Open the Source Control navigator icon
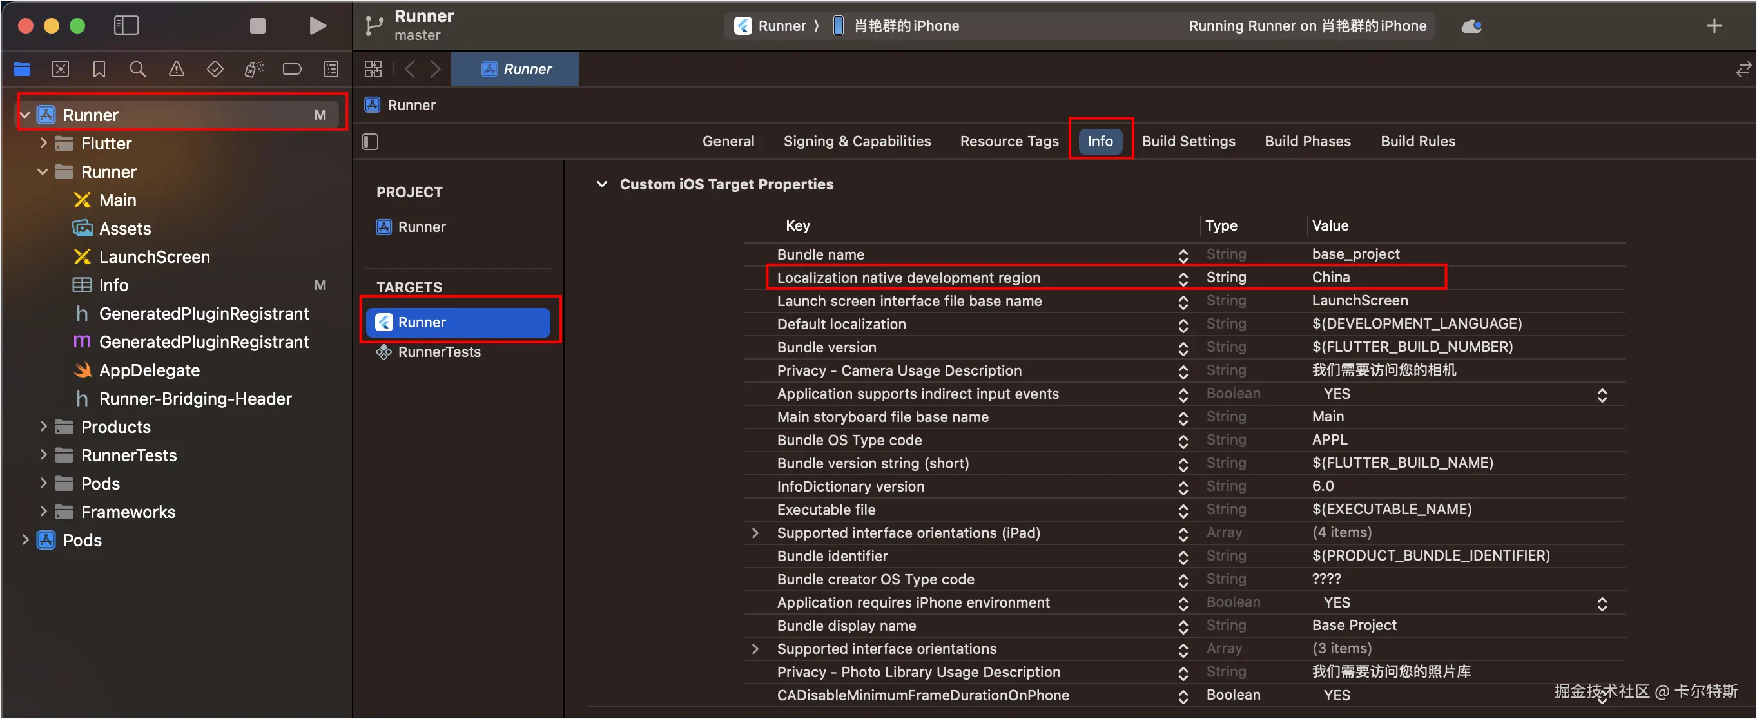1757x719 pixels. (61, 69)
